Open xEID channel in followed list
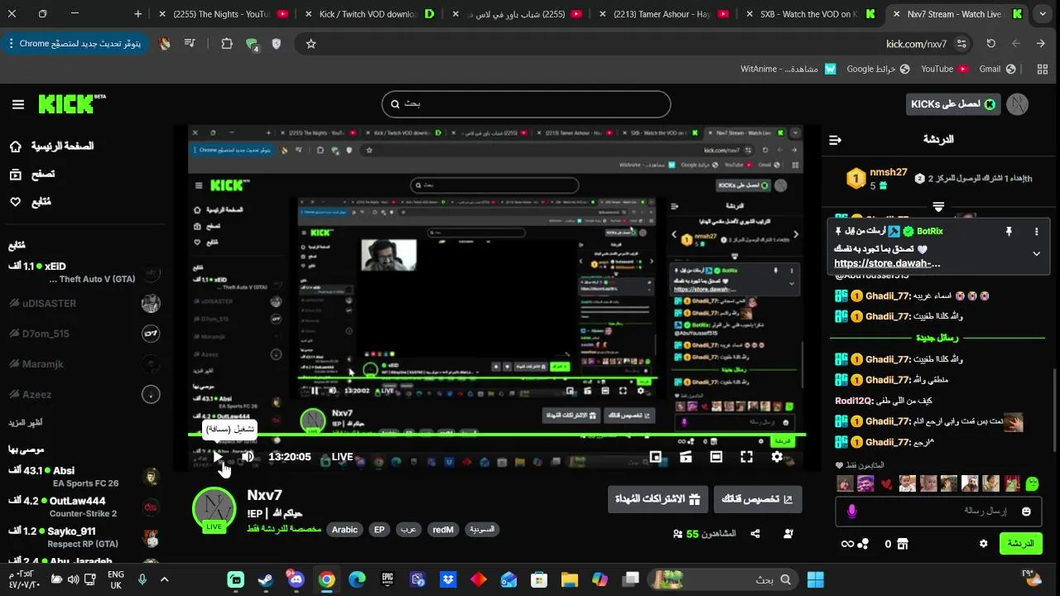 coord(84,272)
